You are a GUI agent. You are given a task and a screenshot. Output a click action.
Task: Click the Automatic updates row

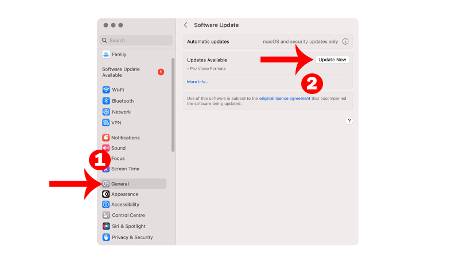(268, 41)
